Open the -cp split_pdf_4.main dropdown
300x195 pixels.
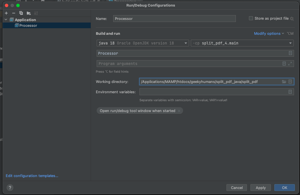pos(290,43)
